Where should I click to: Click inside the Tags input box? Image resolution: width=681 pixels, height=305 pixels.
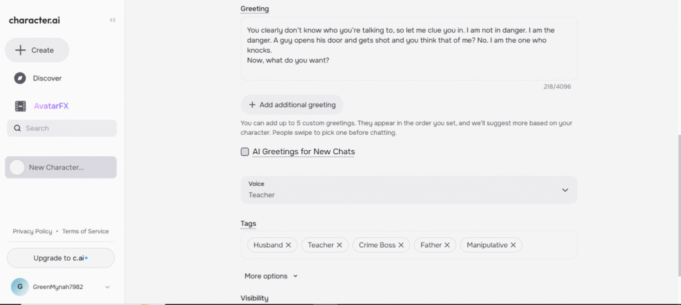tap(409, 245)
